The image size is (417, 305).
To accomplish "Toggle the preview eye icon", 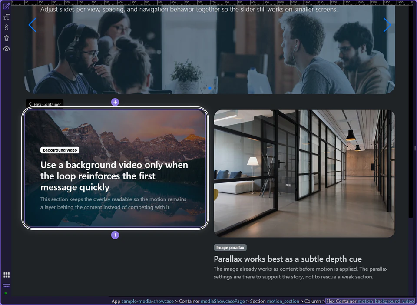I will 7,49.
